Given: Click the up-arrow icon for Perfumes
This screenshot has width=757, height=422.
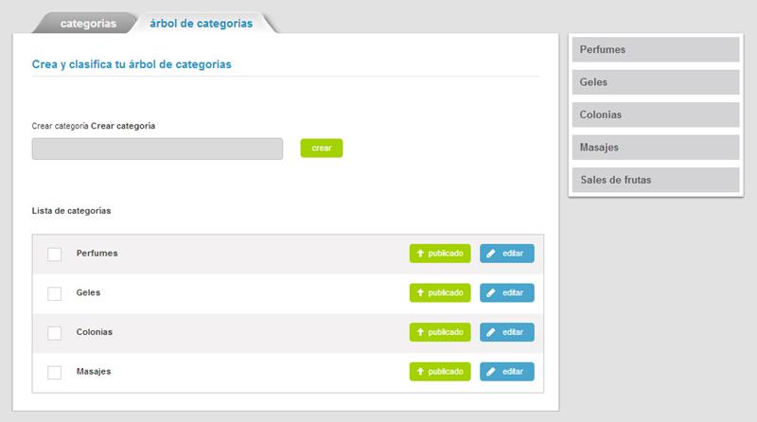Looking at the screenshot, I should [x=420, y=254].
